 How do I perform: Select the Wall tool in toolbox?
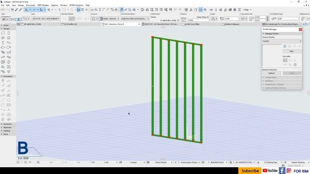[x=3, y=33]
